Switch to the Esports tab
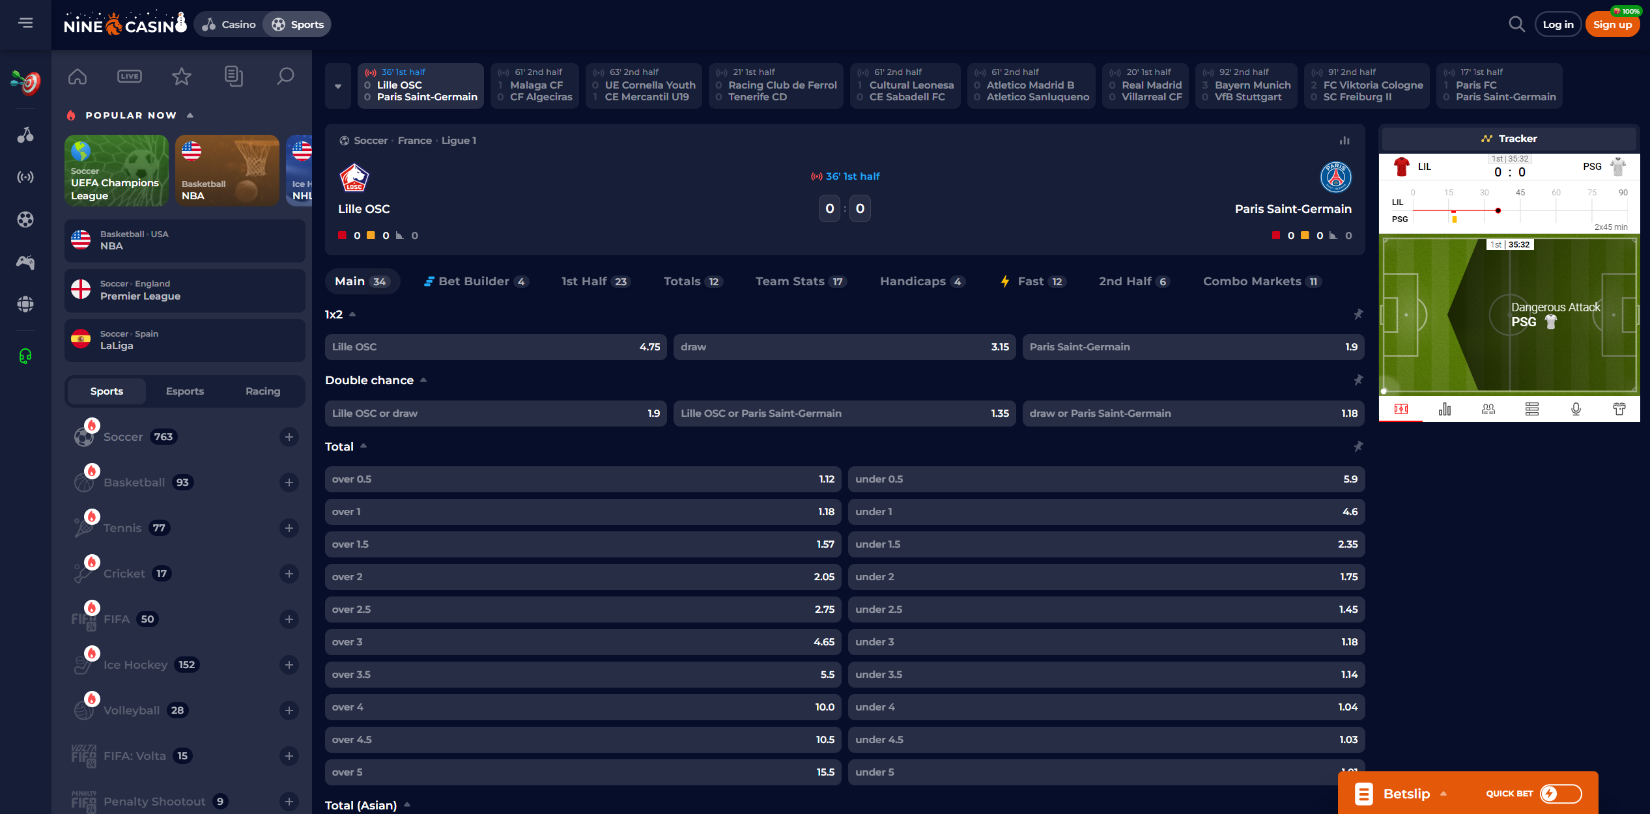Viewport: 1650px width, 814px height. click(185, 391)
